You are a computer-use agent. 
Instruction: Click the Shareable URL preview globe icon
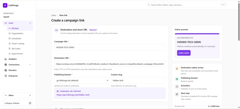[57, 91]
